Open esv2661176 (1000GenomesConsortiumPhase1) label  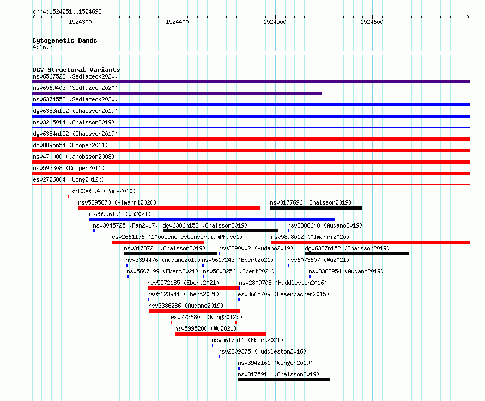pyautogui.click(x=177, y=237)
